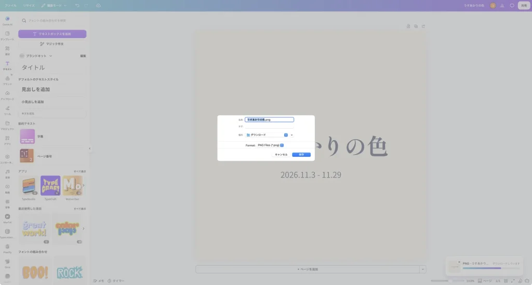The height and width of the screenshot is (285, 532).
Task: Open the メモ notes button
Action: tap(99, 281)
